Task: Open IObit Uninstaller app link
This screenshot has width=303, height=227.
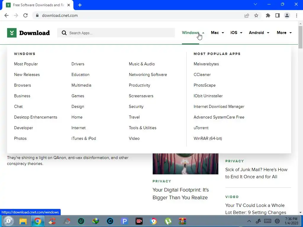Action: click(x=208, y=96)
